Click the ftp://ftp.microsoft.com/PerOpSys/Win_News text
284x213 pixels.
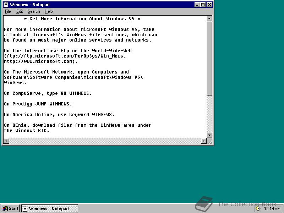point(65,56)
